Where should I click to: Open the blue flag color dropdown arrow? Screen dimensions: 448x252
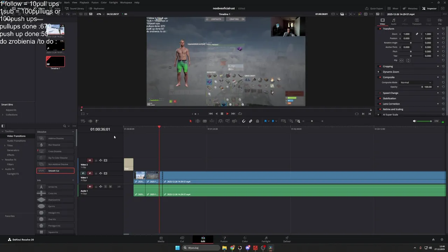click(268, 121)
